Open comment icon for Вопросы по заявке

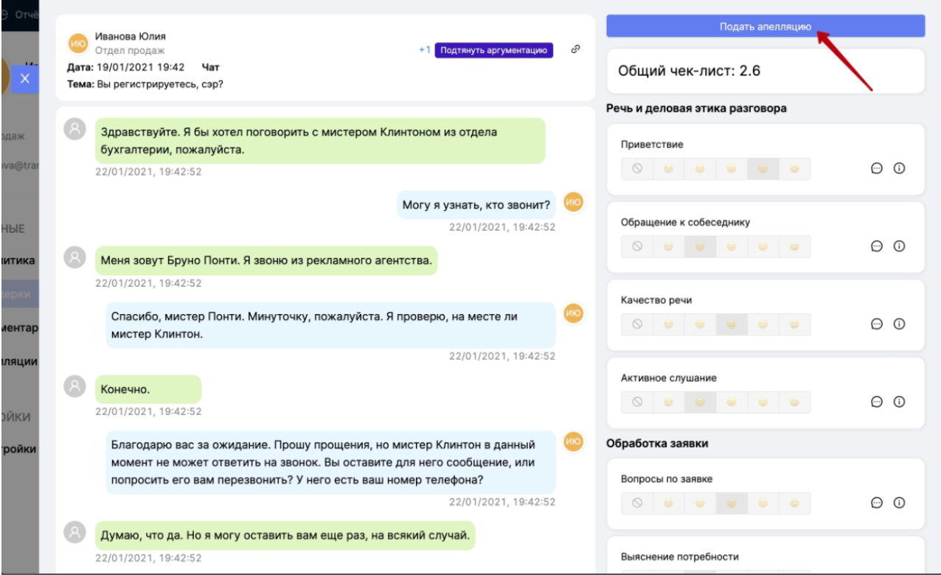[877, 503]
